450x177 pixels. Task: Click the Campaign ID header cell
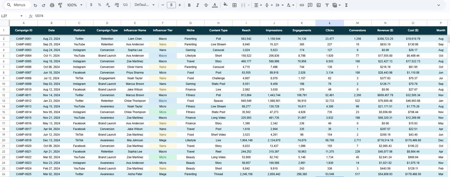(24, 31)
